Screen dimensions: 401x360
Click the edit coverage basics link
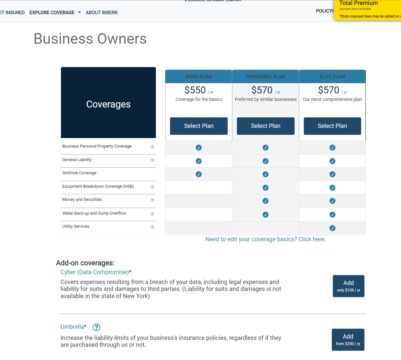click(266, 239)
